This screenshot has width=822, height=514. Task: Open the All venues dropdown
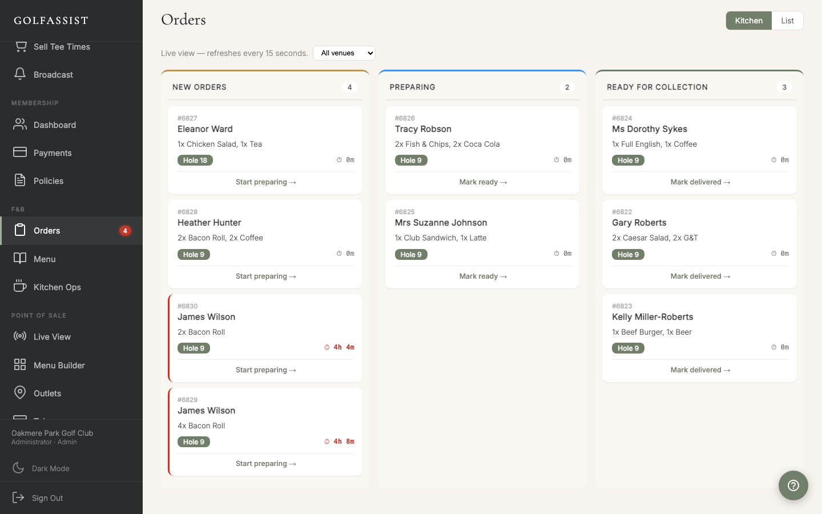tap(344, 53)
